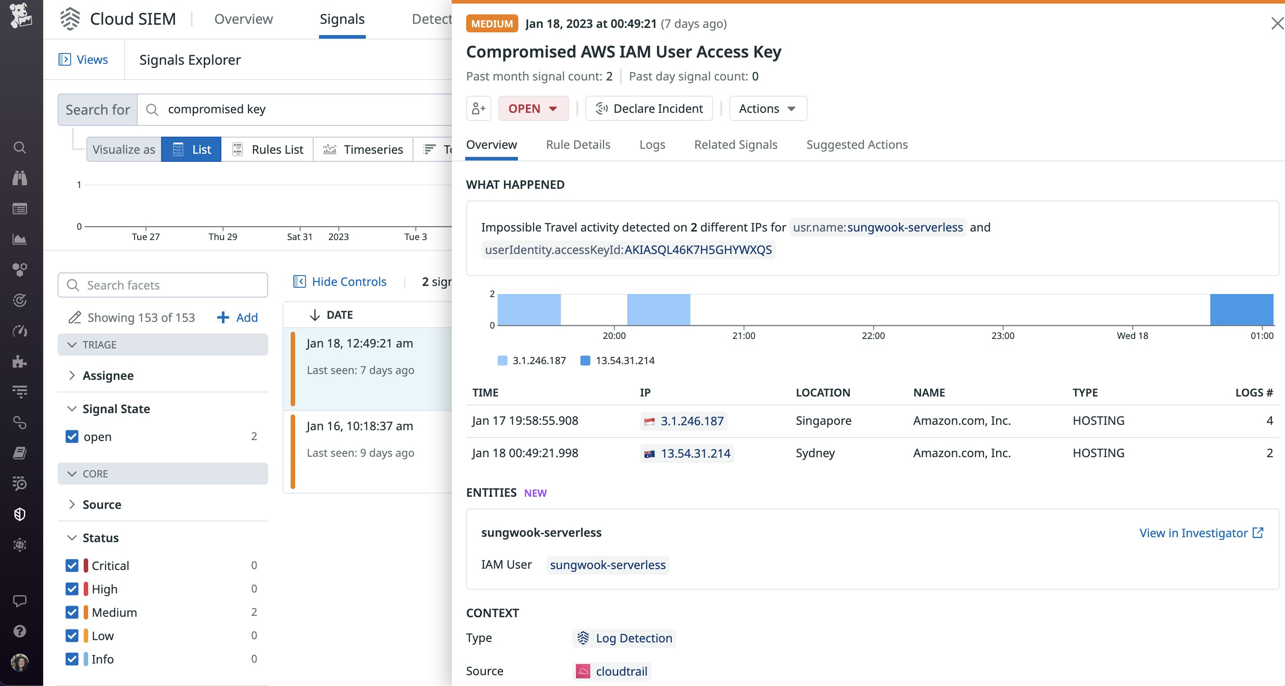Screen dimensions: 1285x686
Task: Click the Declare Incident button
Action: click(649, 108)
